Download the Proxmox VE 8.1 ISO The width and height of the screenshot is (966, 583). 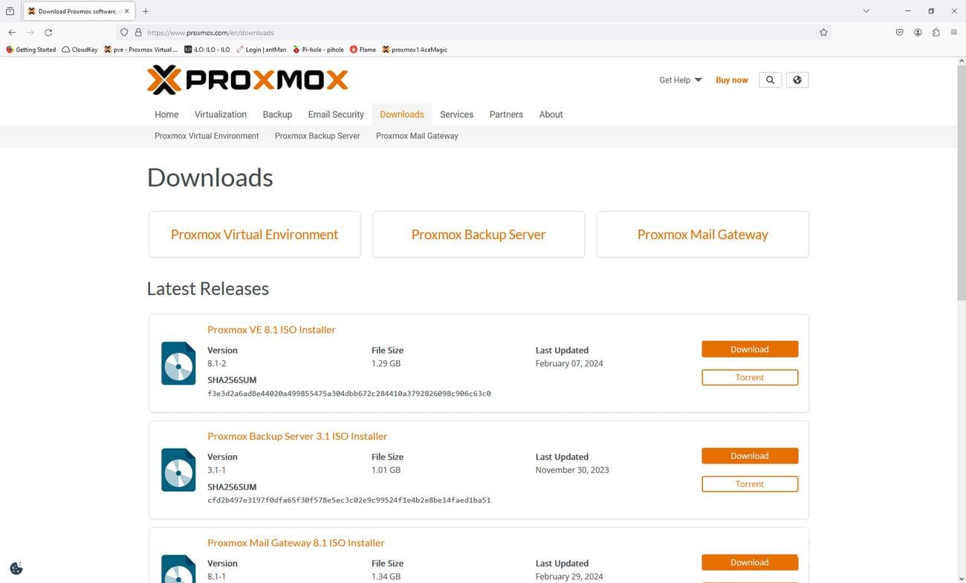pos(750,349)
